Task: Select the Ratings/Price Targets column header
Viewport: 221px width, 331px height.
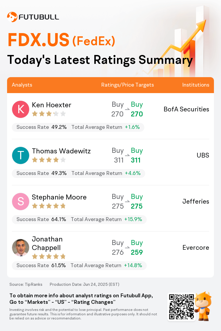Action: [128, 85]
